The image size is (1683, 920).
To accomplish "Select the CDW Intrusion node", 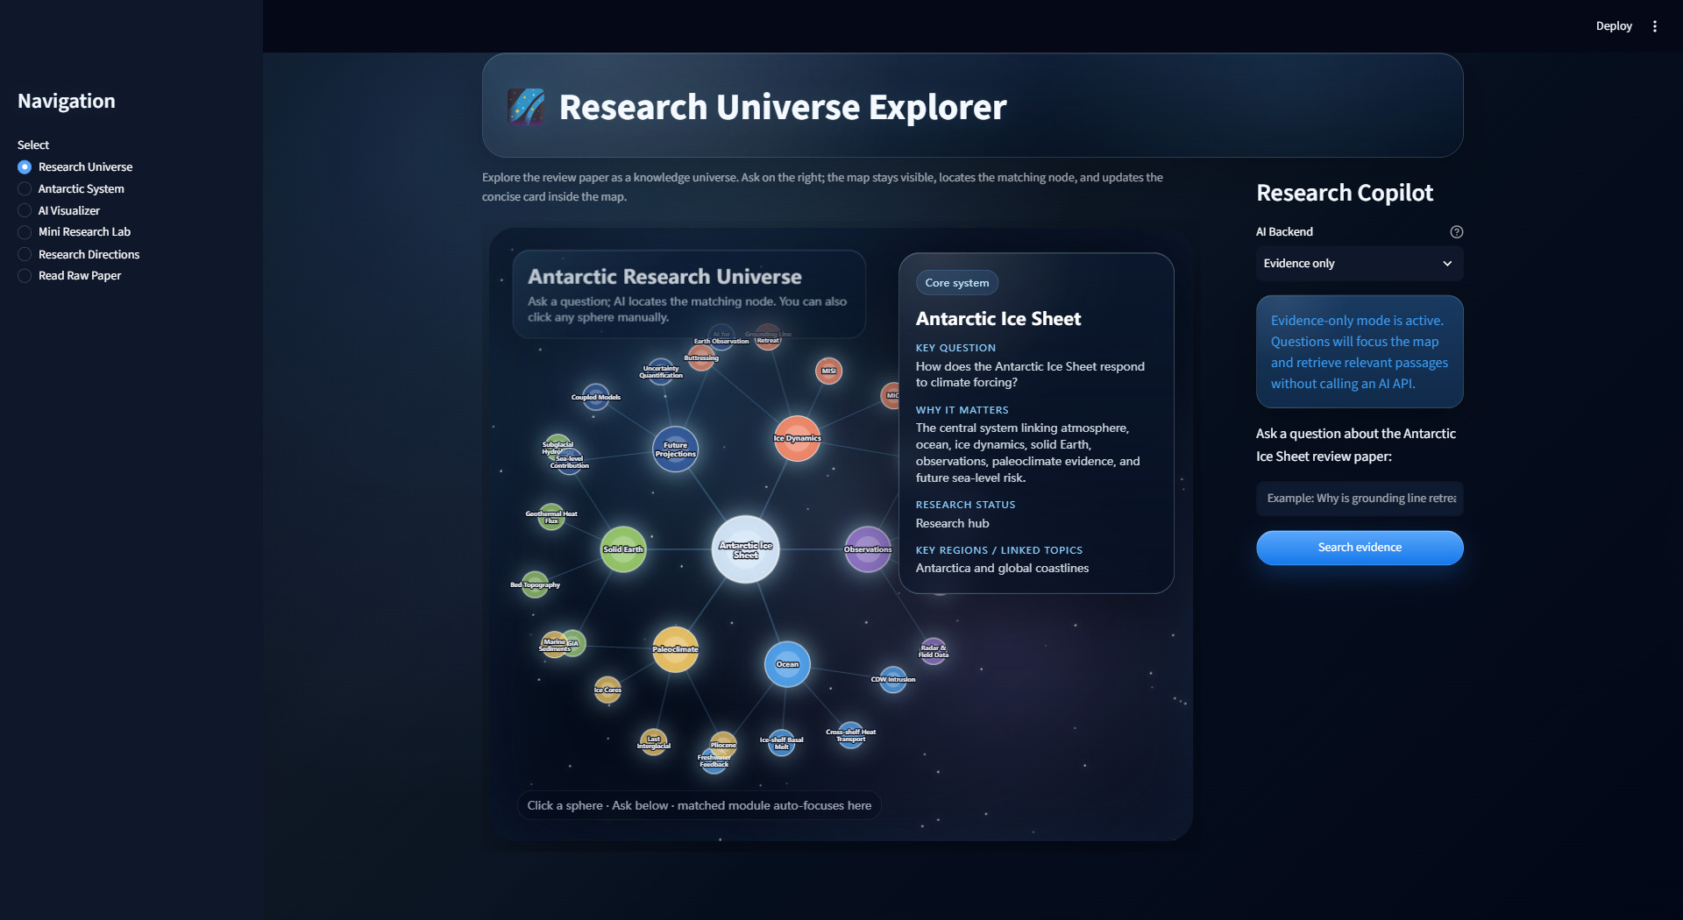I will [x=892, y=679].
